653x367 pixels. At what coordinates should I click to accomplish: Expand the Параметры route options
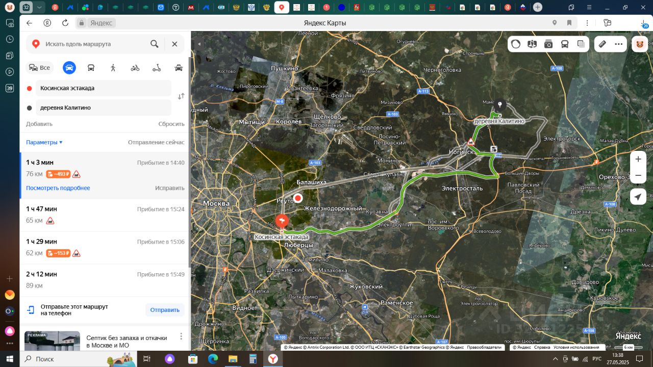[44, 142]
